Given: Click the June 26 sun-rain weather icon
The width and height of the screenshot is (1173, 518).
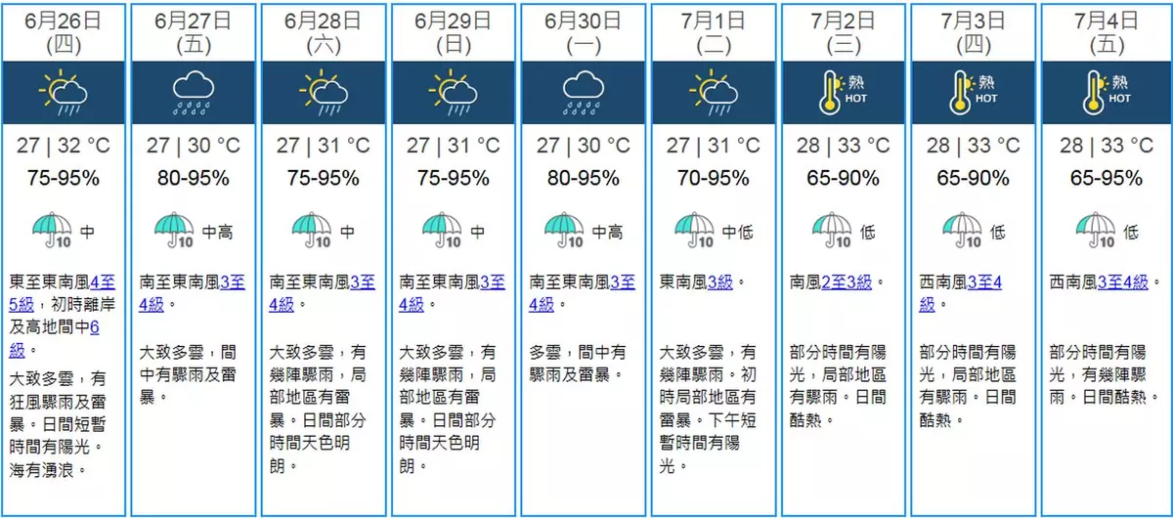Looking at the screenshot, I should pos(64,92).
